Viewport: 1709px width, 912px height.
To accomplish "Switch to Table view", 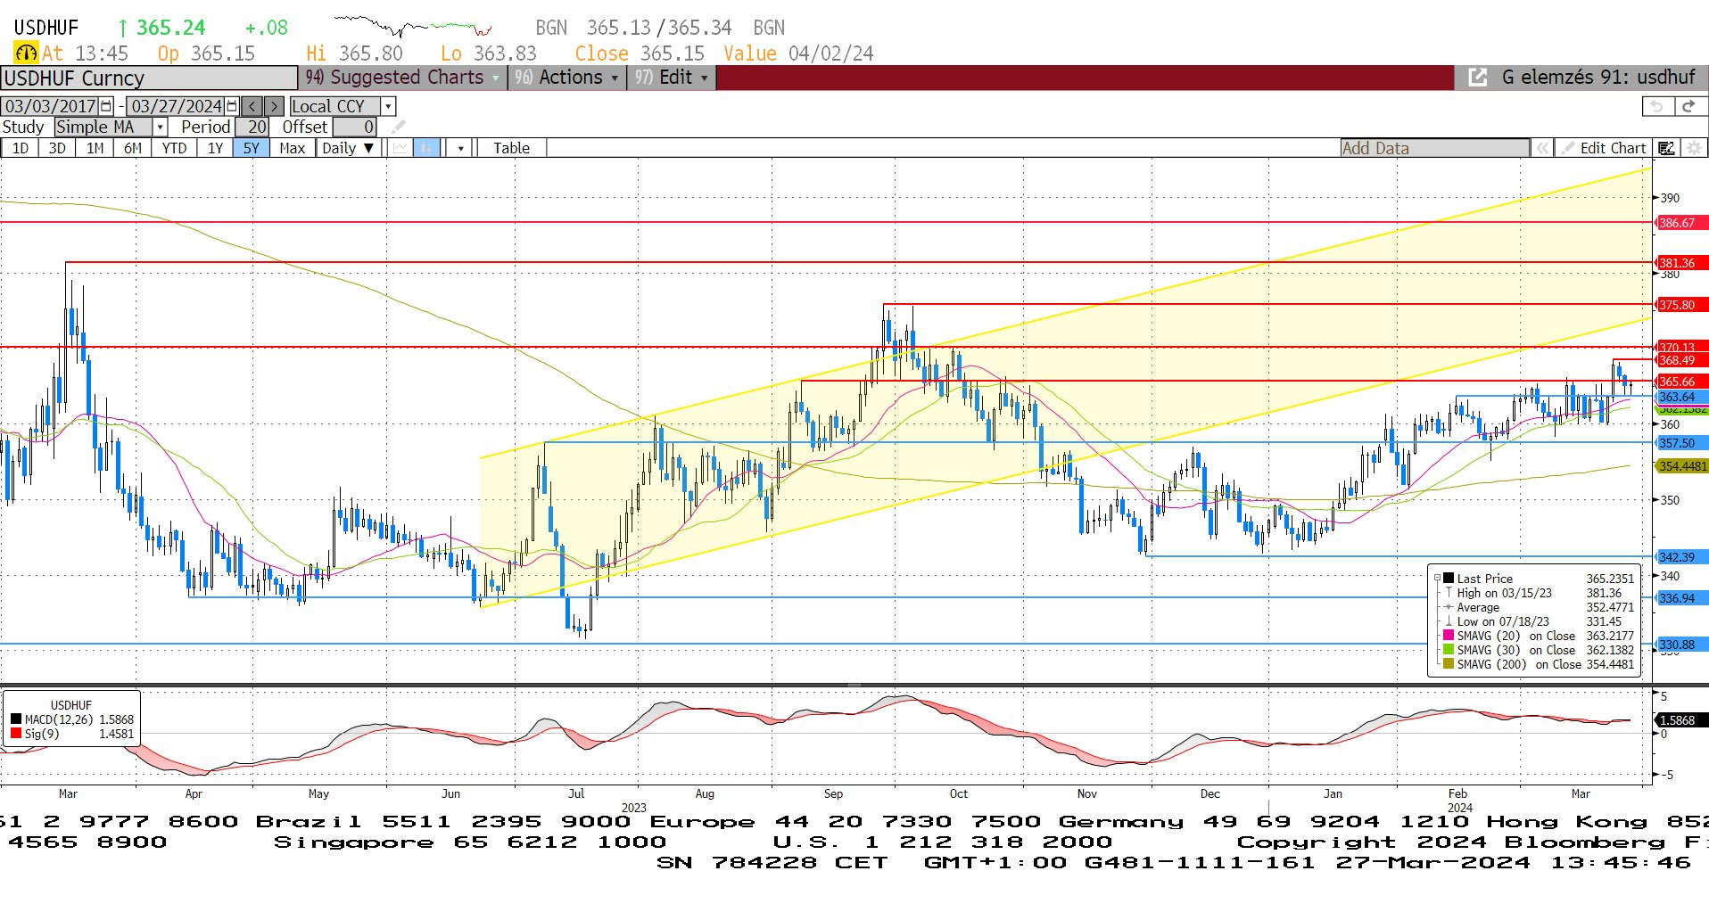I will [512, 148].
